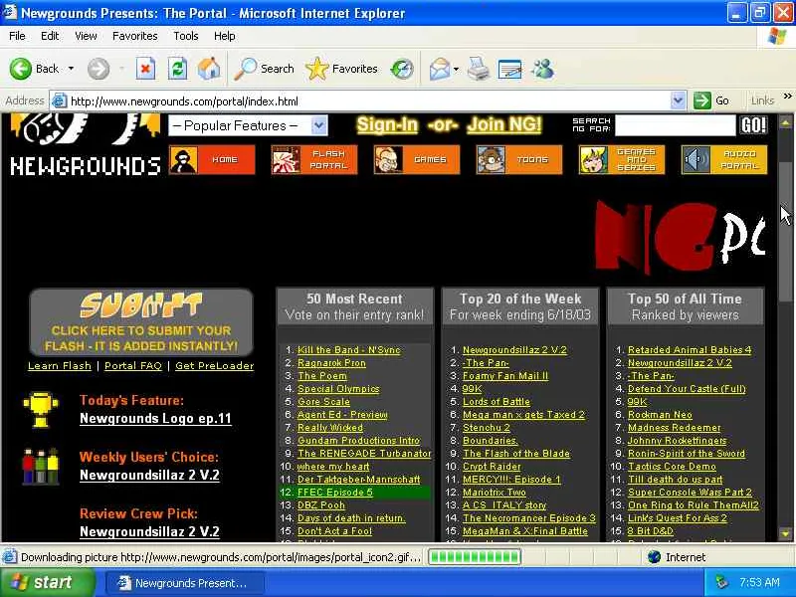Open the Messenger people icon
This screenshot has width=796, height=597.
542,69
